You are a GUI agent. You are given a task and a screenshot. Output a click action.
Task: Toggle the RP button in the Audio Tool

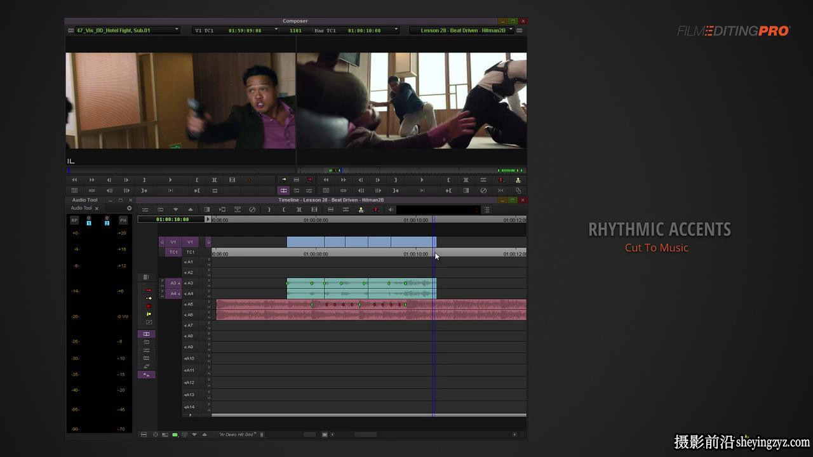click(x=74, y=220)
